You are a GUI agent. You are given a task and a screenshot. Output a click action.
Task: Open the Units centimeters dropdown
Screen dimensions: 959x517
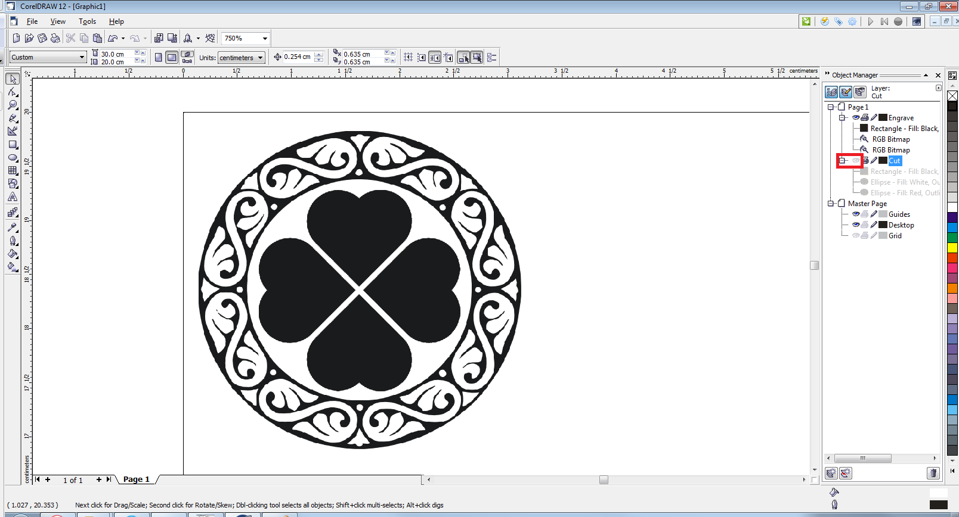point(261,58)
